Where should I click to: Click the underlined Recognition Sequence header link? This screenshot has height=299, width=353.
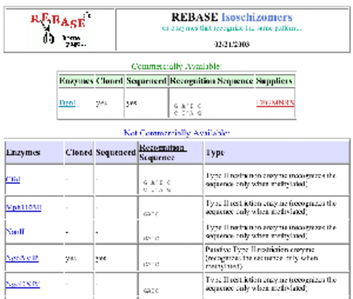click(162, 152)
